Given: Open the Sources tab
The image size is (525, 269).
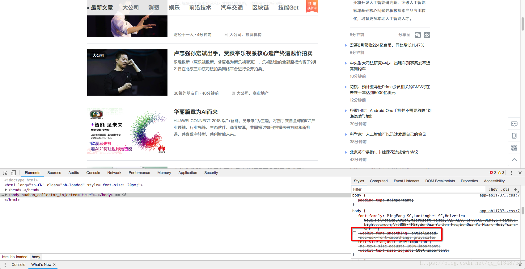Looking at the screenshot, I should pyautogui.click(x=54, y=173).
